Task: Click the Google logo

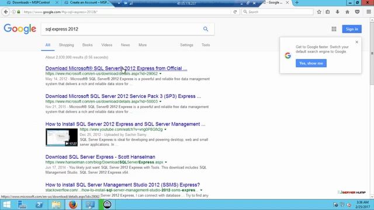Action: click(20, 29)
